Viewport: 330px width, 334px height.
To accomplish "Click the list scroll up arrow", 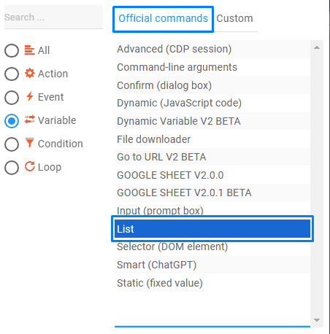I will pos(317,47).
